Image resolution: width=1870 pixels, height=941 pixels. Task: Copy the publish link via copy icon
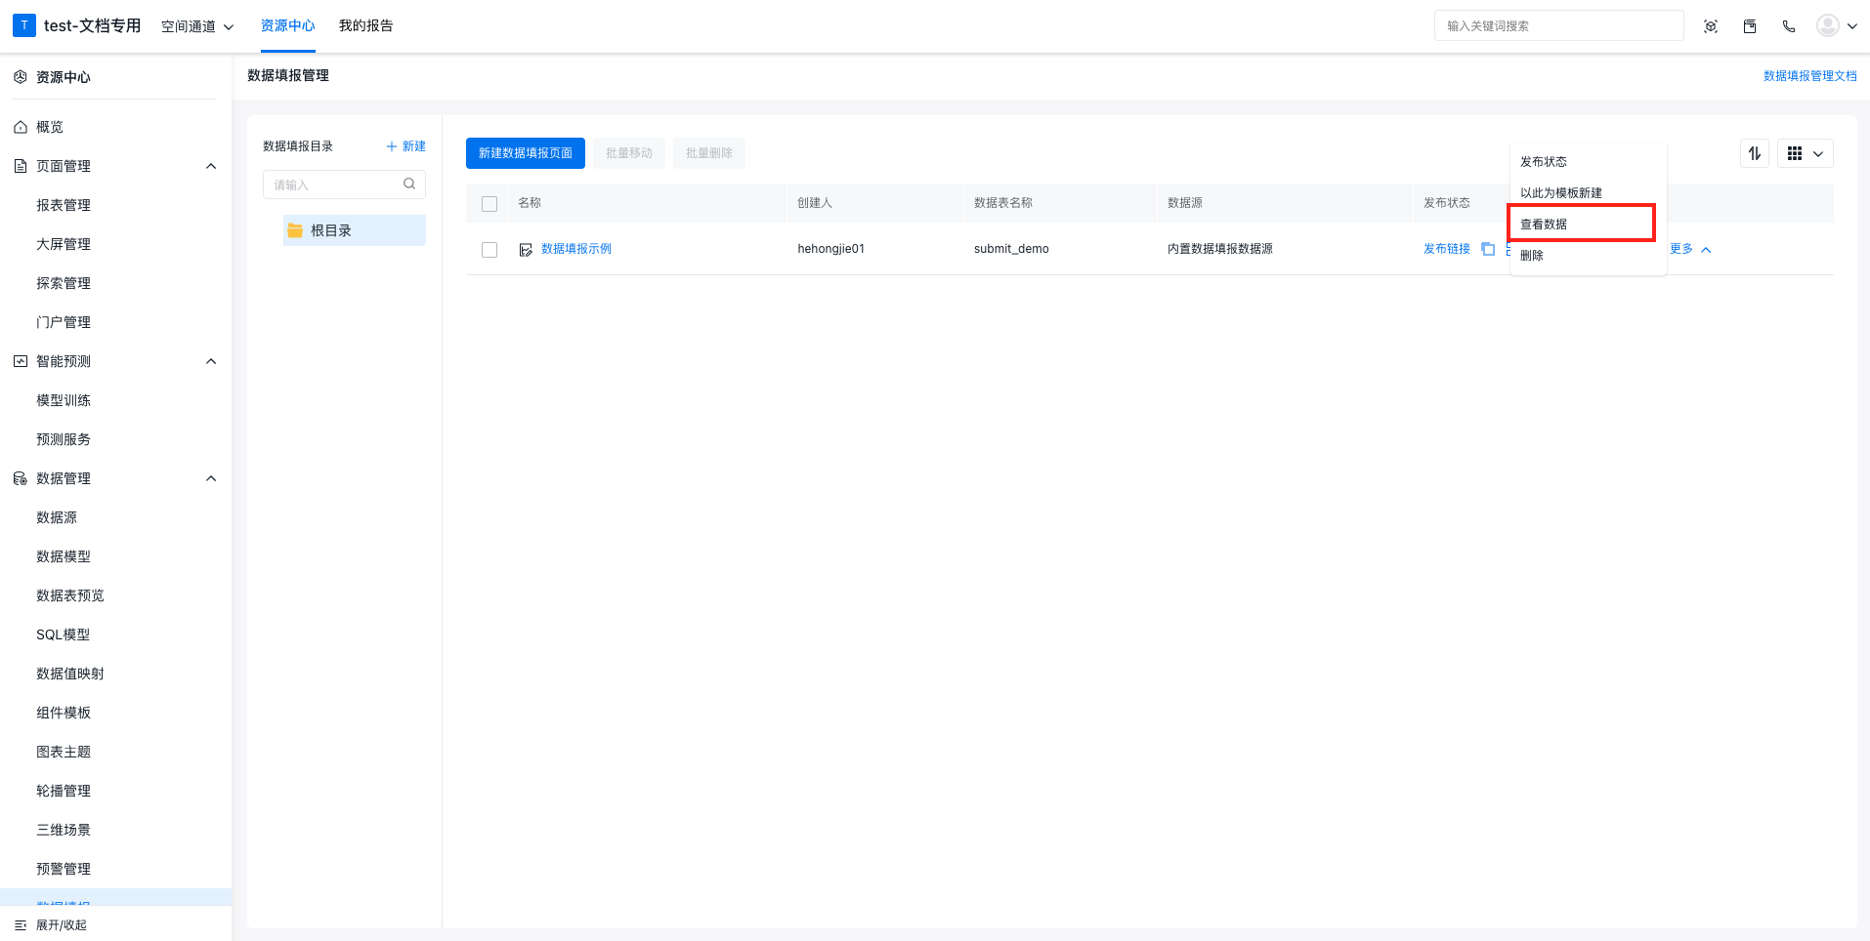(x=1488, y=249)
